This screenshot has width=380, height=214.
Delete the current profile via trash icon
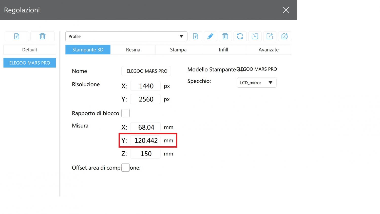point(225,36)
